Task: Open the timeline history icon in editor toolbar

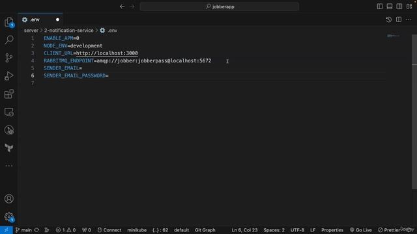Action: pos(388,19)
